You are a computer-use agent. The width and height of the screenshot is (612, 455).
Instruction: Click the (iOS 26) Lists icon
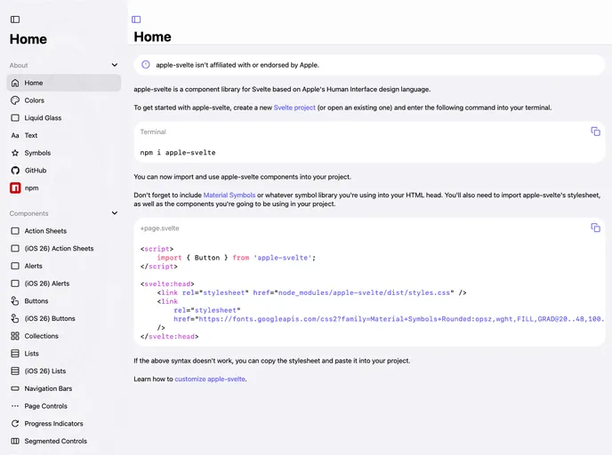tap(15, 371)
